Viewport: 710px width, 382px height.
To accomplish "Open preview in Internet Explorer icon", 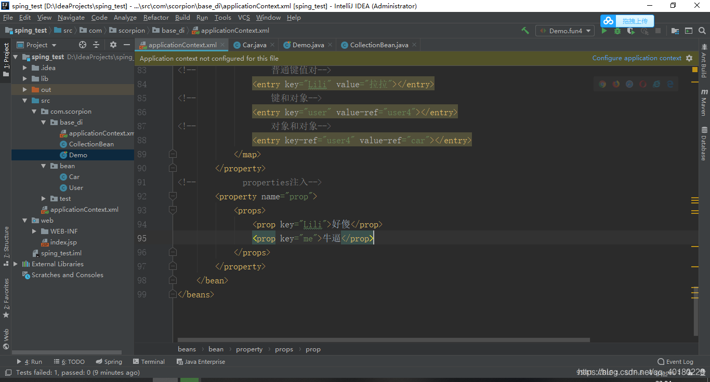I will click(x=656, y=84).
